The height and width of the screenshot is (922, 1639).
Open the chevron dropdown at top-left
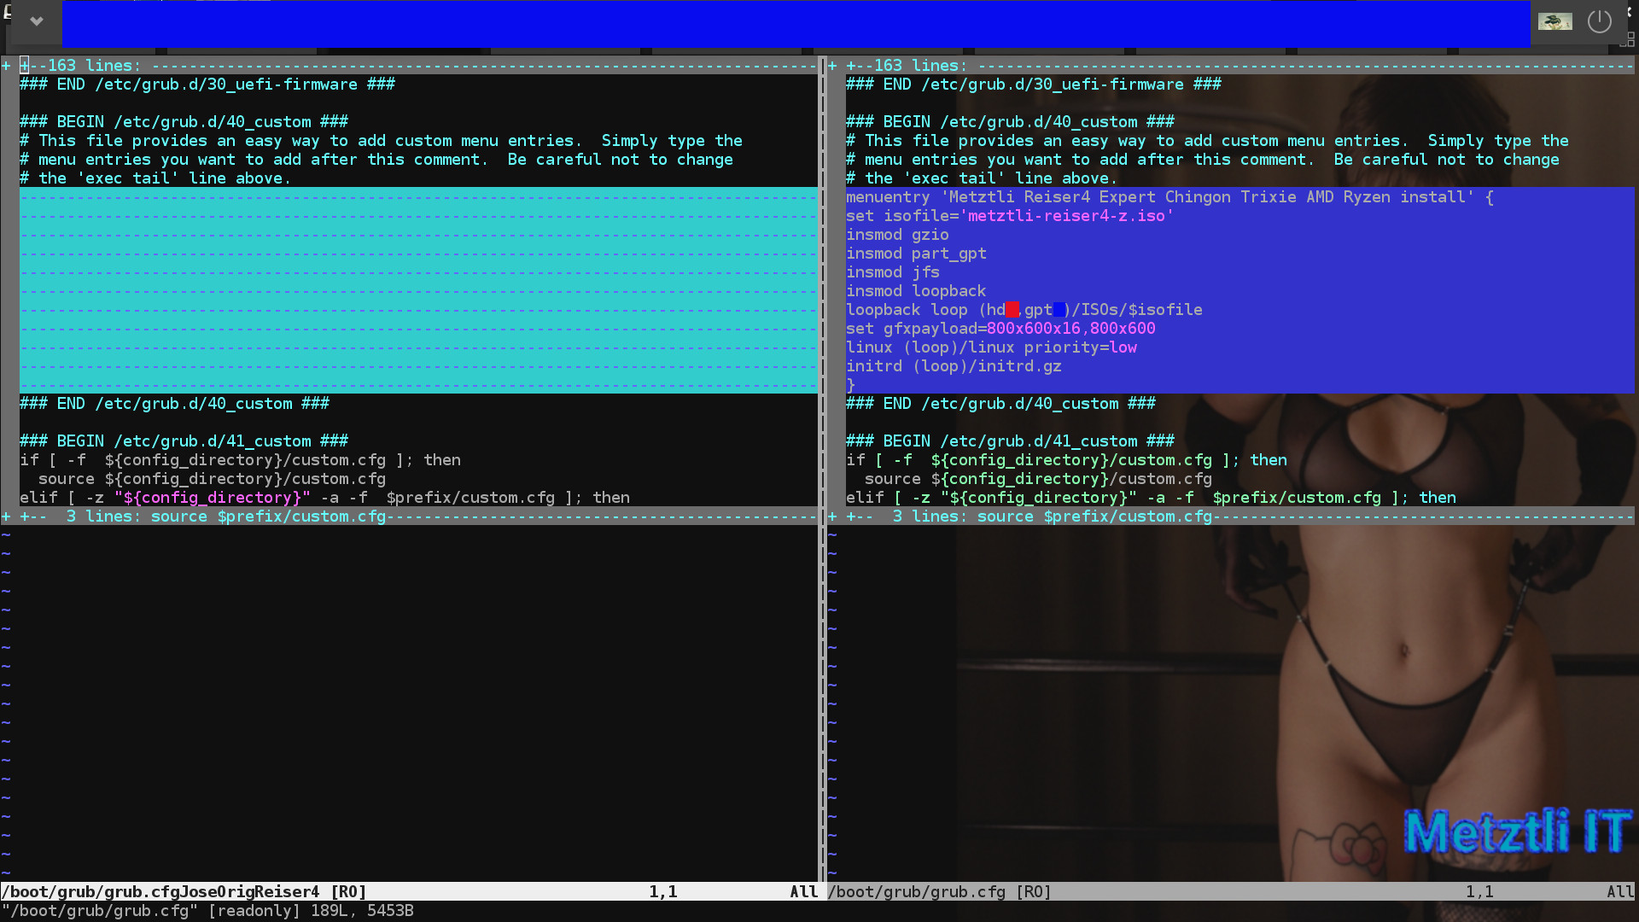pyautogui.click(x=36, y=21)
